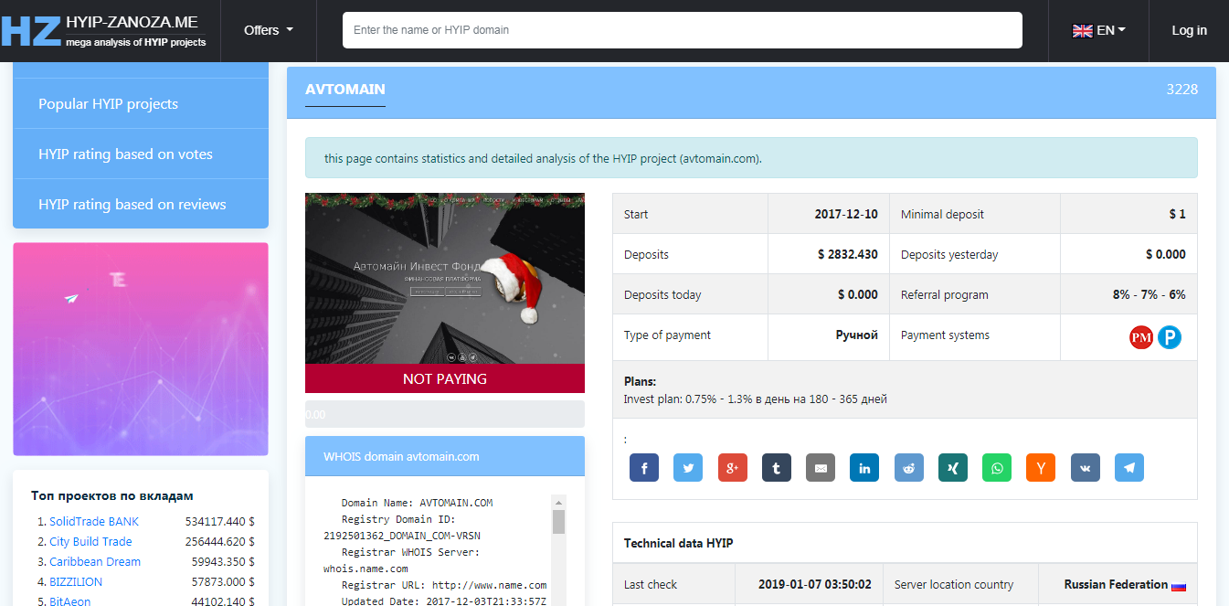Share by email envelope icon
The height and width of the screenshot is (606, 1229).
[x=821, y=468]
